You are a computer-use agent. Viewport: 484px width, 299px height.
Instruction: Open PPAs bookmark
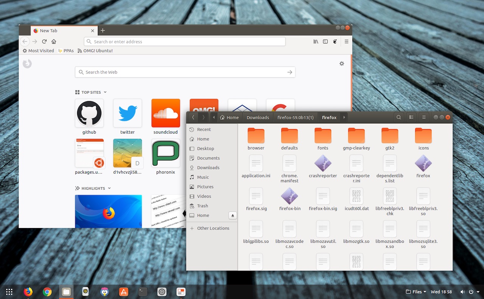pos(66,51)
